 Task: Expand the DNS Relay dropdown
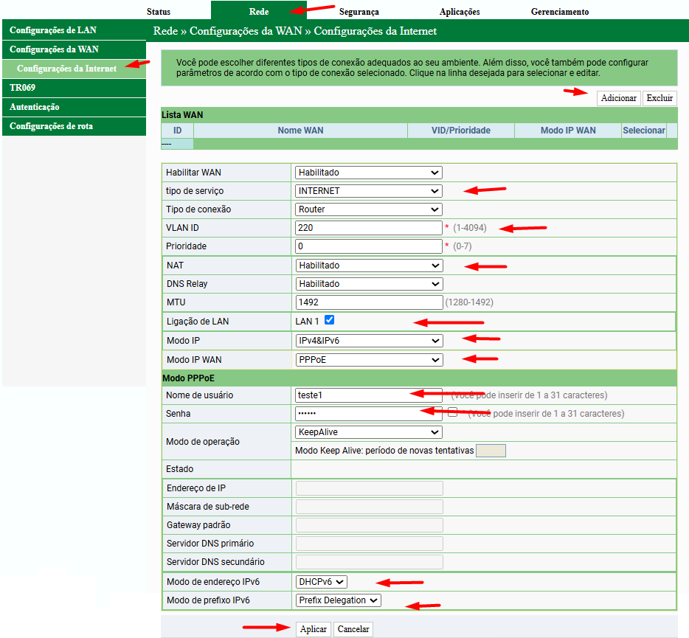click(369, 284)
